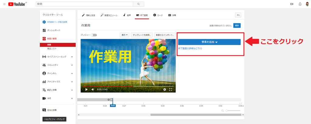Screen dimensions: 311x124
Task: Open 終了画面の詳細はこちら link
Action: [x=190, y=48]
